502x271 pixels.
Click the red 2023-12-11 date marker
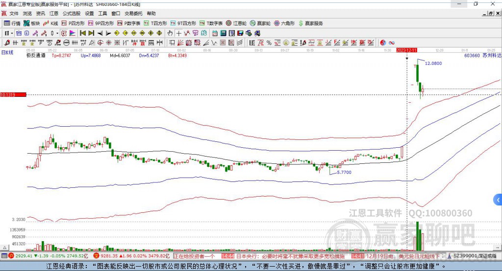coord(406,50)
